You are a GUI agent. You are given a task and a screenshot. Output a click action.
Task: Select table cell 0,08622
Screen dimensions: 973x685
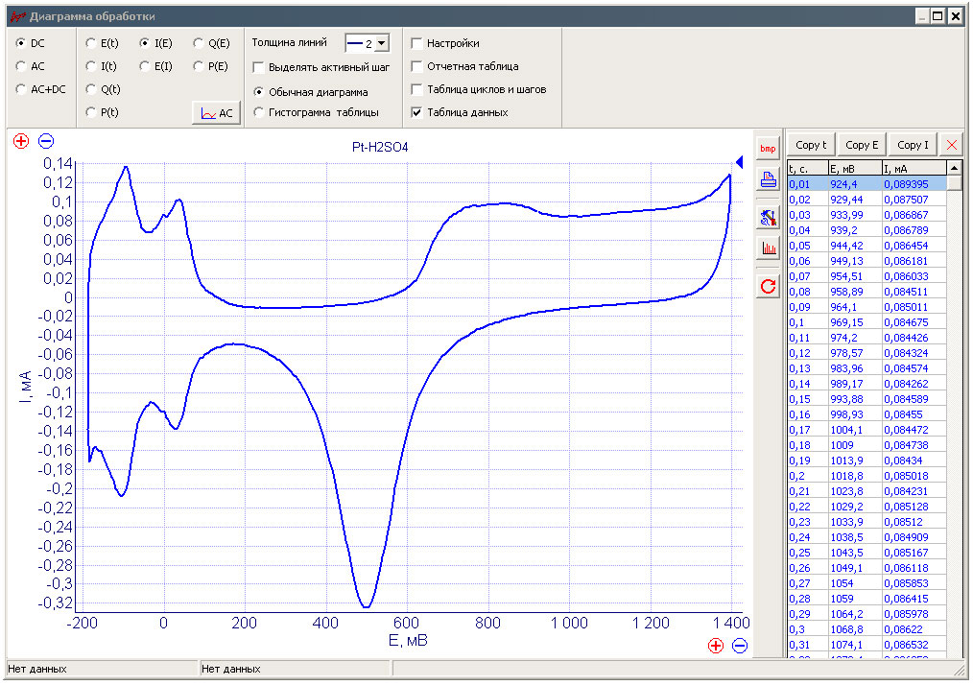(914, 629)
